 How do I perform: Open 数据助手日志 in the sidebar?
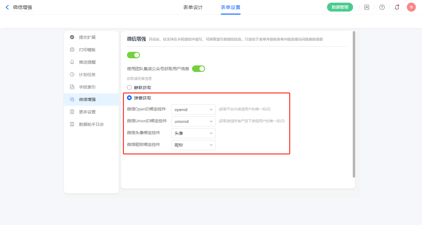point(91,124)
